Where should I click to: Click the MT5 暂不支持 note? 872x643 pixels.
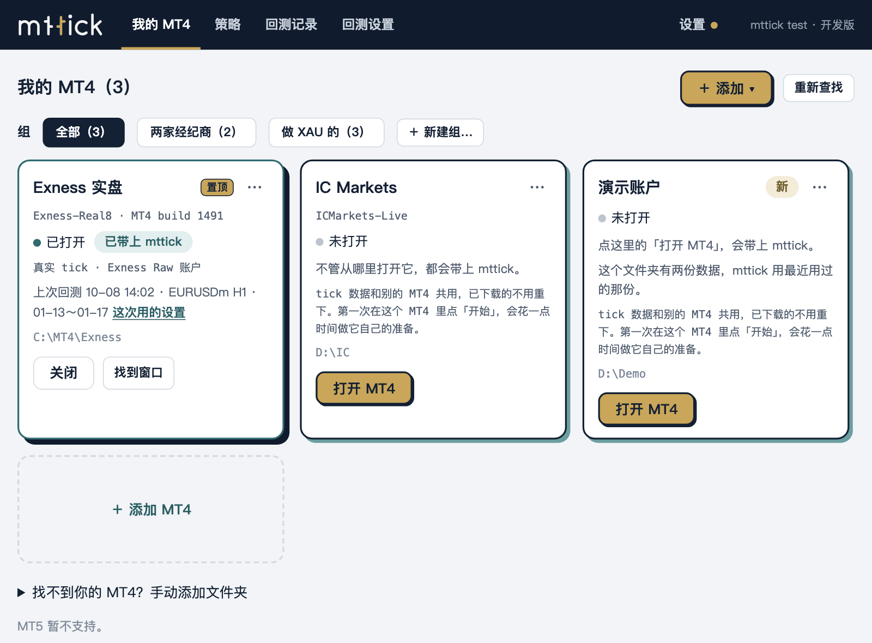coord(60,626)
